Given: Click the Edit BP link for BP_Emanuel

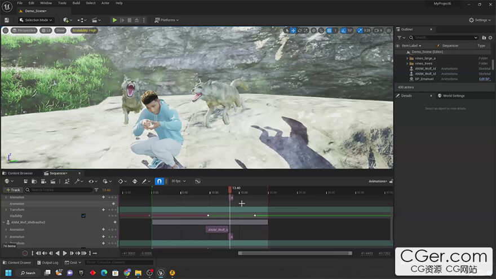Looking at the screenshot, I should (x=485, y=79).
